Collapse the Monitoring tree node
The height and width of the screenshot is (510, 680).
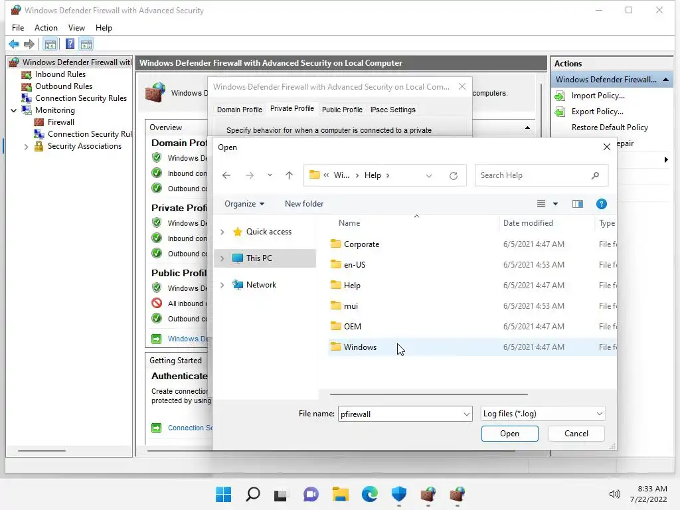pos(13,110)
